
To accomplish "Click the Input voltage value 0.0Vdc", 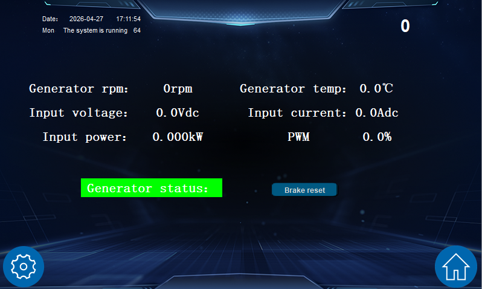I will coord(178,112).
